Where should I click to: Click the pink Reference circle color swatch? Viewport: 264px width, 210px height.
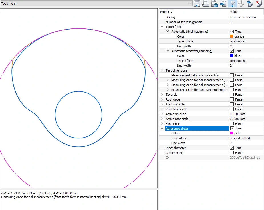pos(231,133)
